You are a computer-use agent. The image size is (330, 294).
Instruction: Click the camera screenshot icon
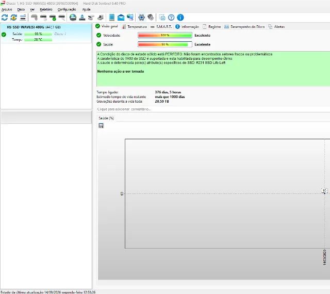[162, 18]
